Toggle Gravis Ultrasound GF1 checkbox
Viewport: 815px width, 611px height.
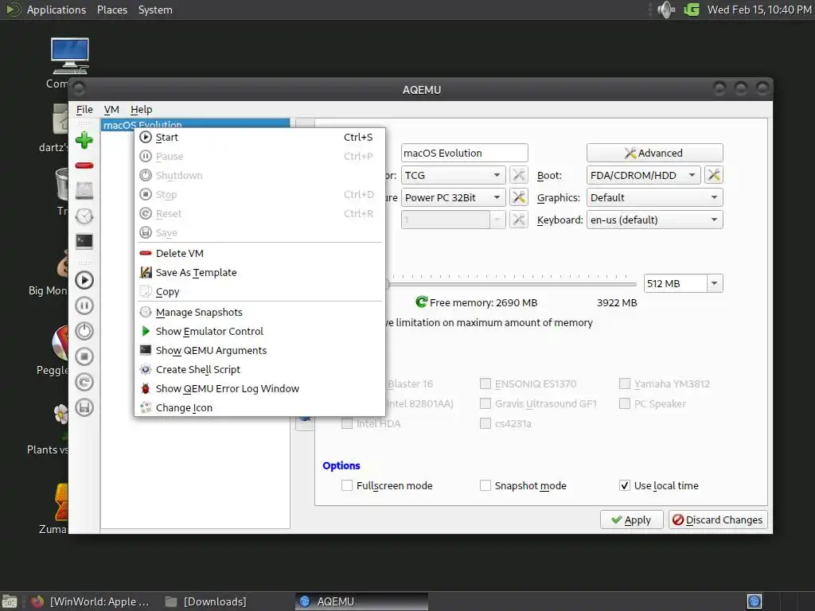(x=485, y=403)
